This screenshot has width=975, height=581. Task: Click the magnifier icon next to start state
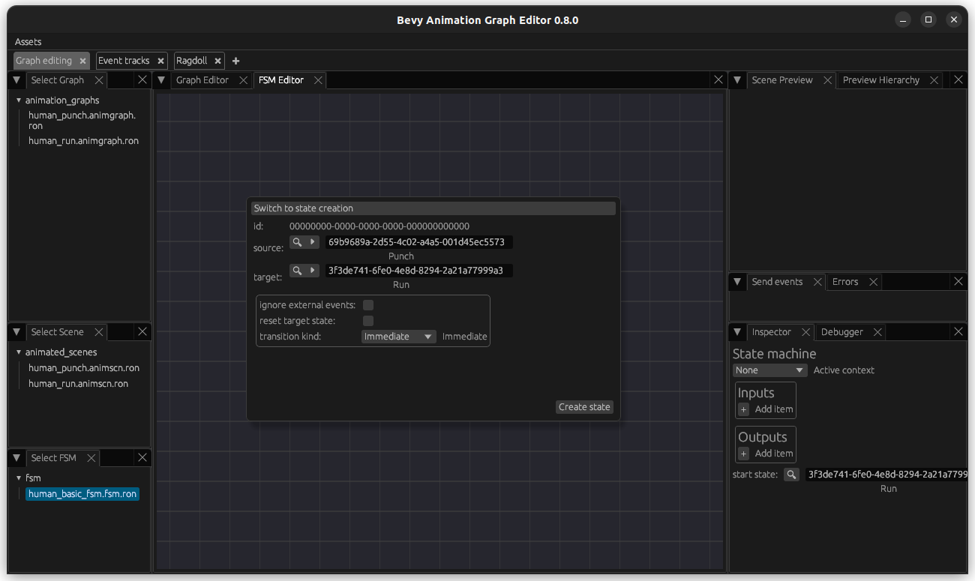tap(791, 475)
